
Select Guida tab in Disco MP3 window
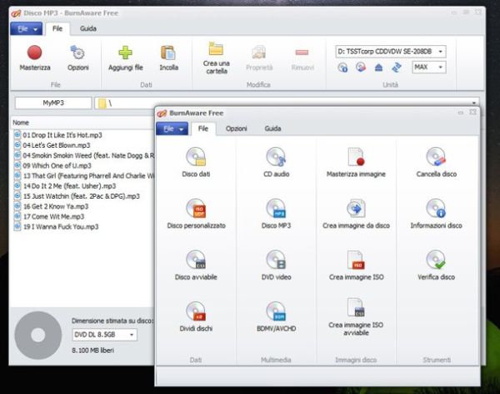88,28
